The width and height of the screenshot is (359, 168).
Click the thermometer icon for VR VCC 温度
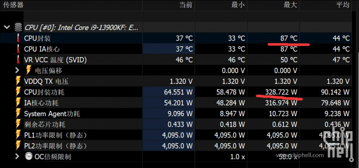pos(18,60)
